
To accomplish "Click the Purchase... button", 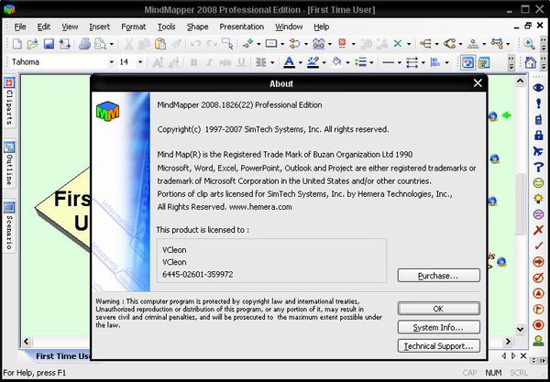I will click(438, 276).
